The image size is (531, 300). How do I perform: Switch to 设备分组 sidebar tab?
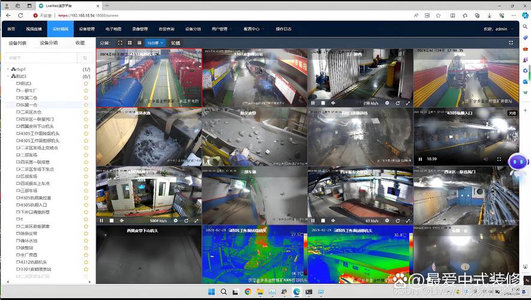(x=49, y=43)
